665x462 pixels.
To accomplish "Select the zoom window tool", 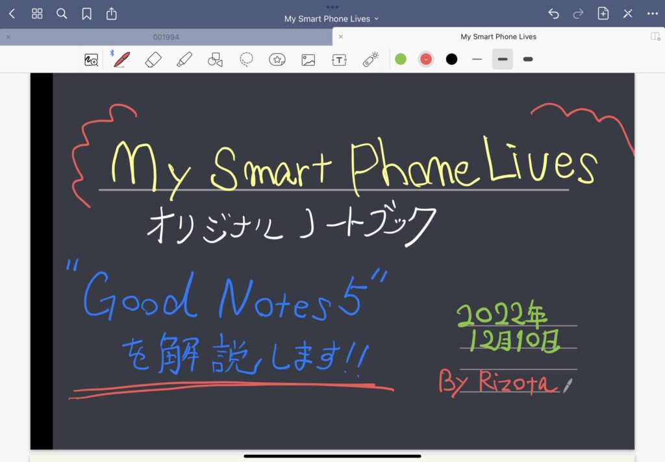I will click(x=91, y=60).
